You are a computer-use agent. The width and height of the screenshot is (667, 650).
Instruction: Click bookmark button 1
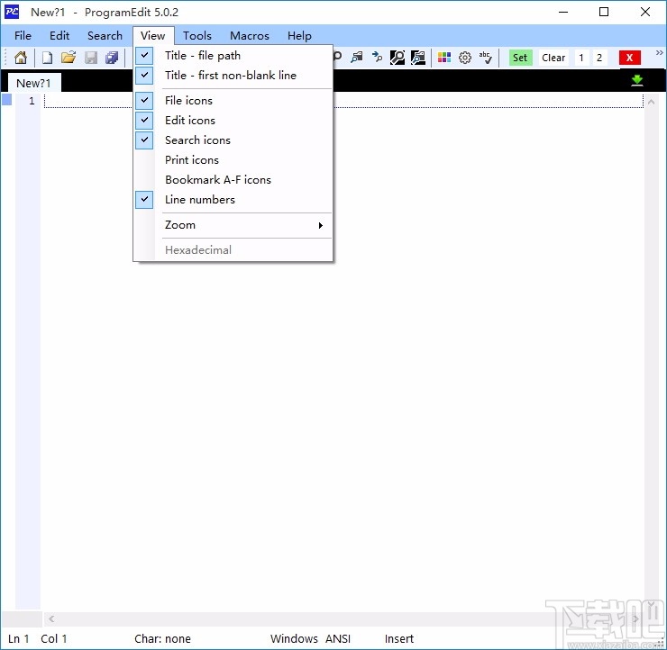581,58
